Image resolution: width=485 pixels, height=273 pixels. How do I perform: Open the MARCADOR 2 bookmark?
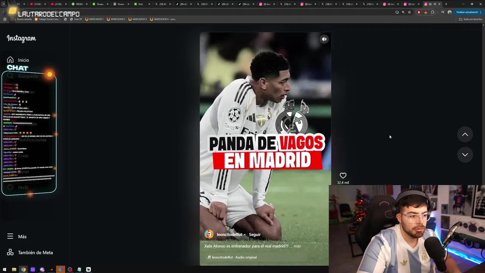[115, 19]
